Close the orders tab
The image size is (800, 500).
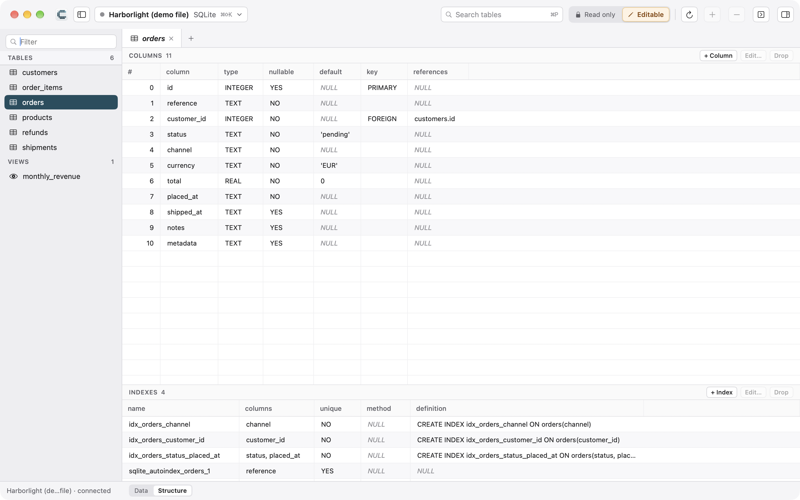(x=171, y=38)
